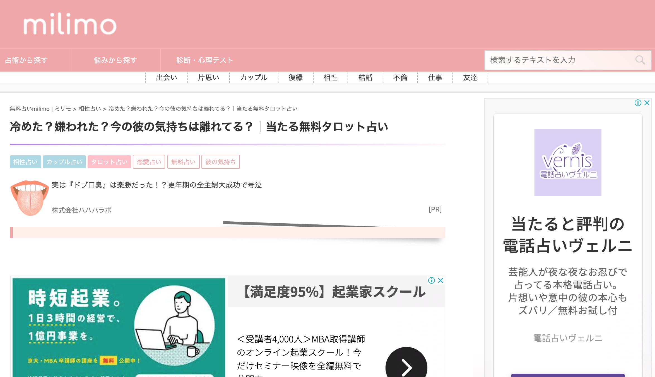
Task: Click the search magnifier icon
Action: pyautogui.click(x=640, y=60)
